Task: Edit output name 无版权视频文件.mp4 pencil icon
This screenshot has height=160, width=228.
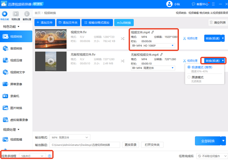Action: coord(161,54)
